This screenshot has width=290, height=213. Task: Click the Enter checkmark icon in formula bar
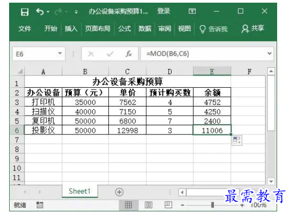point(110,54)
